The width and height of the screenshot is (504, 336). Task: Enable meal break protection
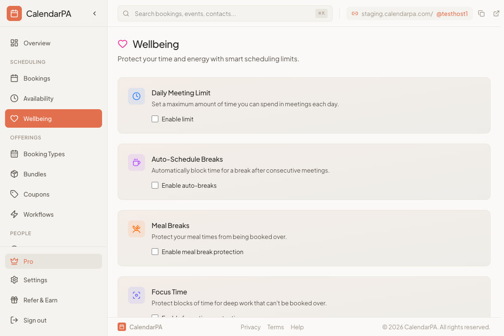pos(155,252)
